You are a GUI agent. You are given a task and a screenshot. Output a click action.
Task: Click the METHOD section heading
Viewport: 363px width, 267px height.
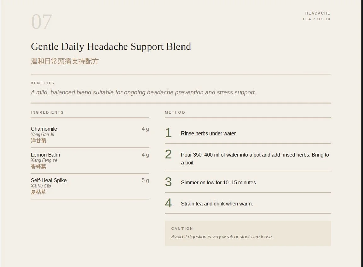[x=175, y=112]
